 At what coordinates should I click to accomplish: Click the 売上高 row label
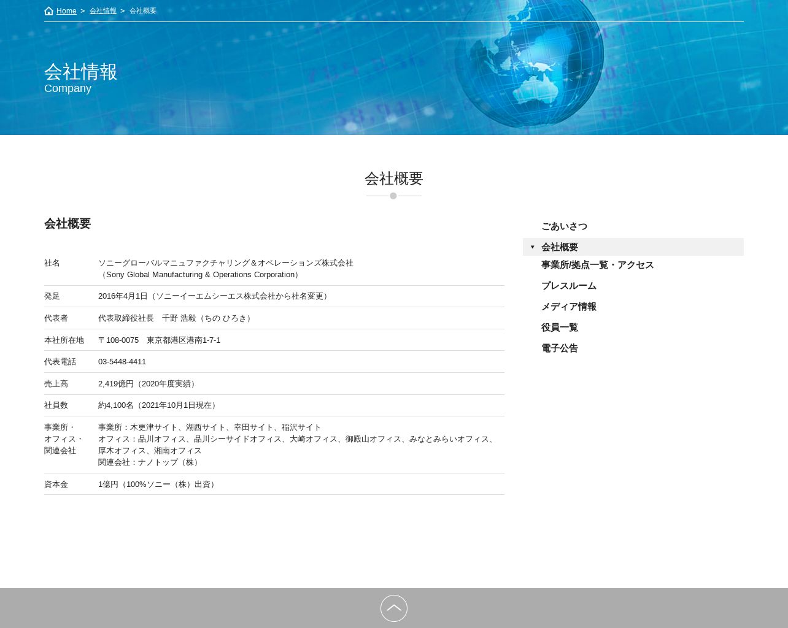point(56,384)
